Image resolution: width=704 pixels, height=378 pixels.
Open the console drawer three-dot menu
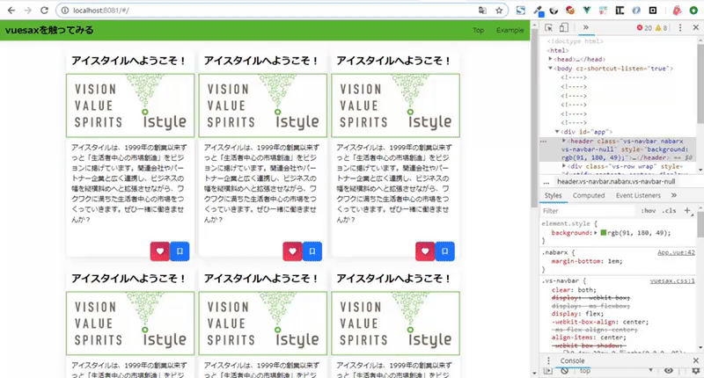pyautogui.click(x=548, y=360)
